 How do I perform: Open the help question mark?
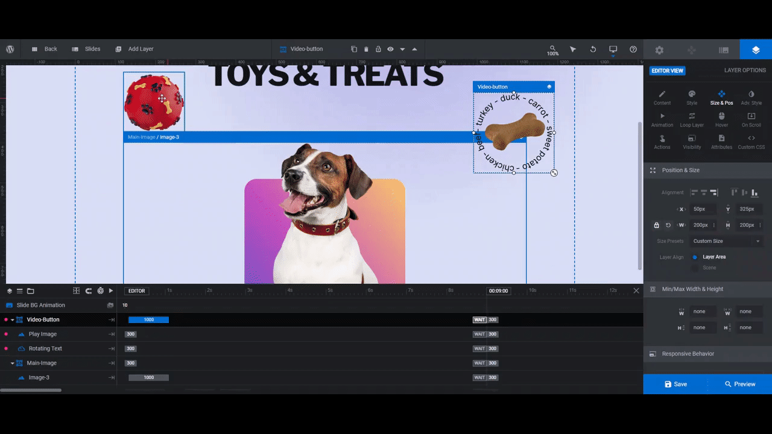[x=633, y=49]
